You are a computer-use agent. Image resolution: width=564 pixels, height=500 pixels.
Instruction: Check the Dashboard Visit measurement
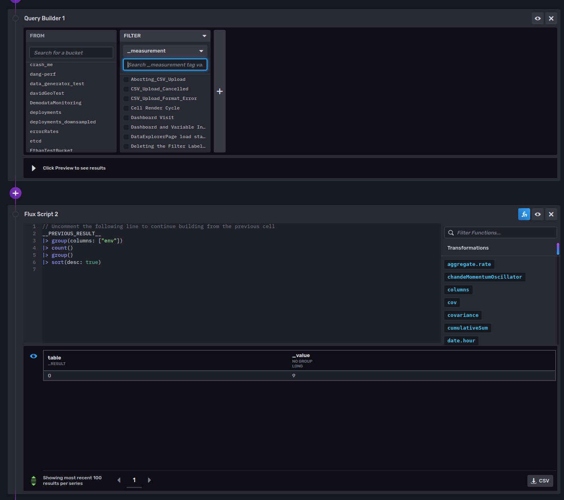(x=126, y=117)
